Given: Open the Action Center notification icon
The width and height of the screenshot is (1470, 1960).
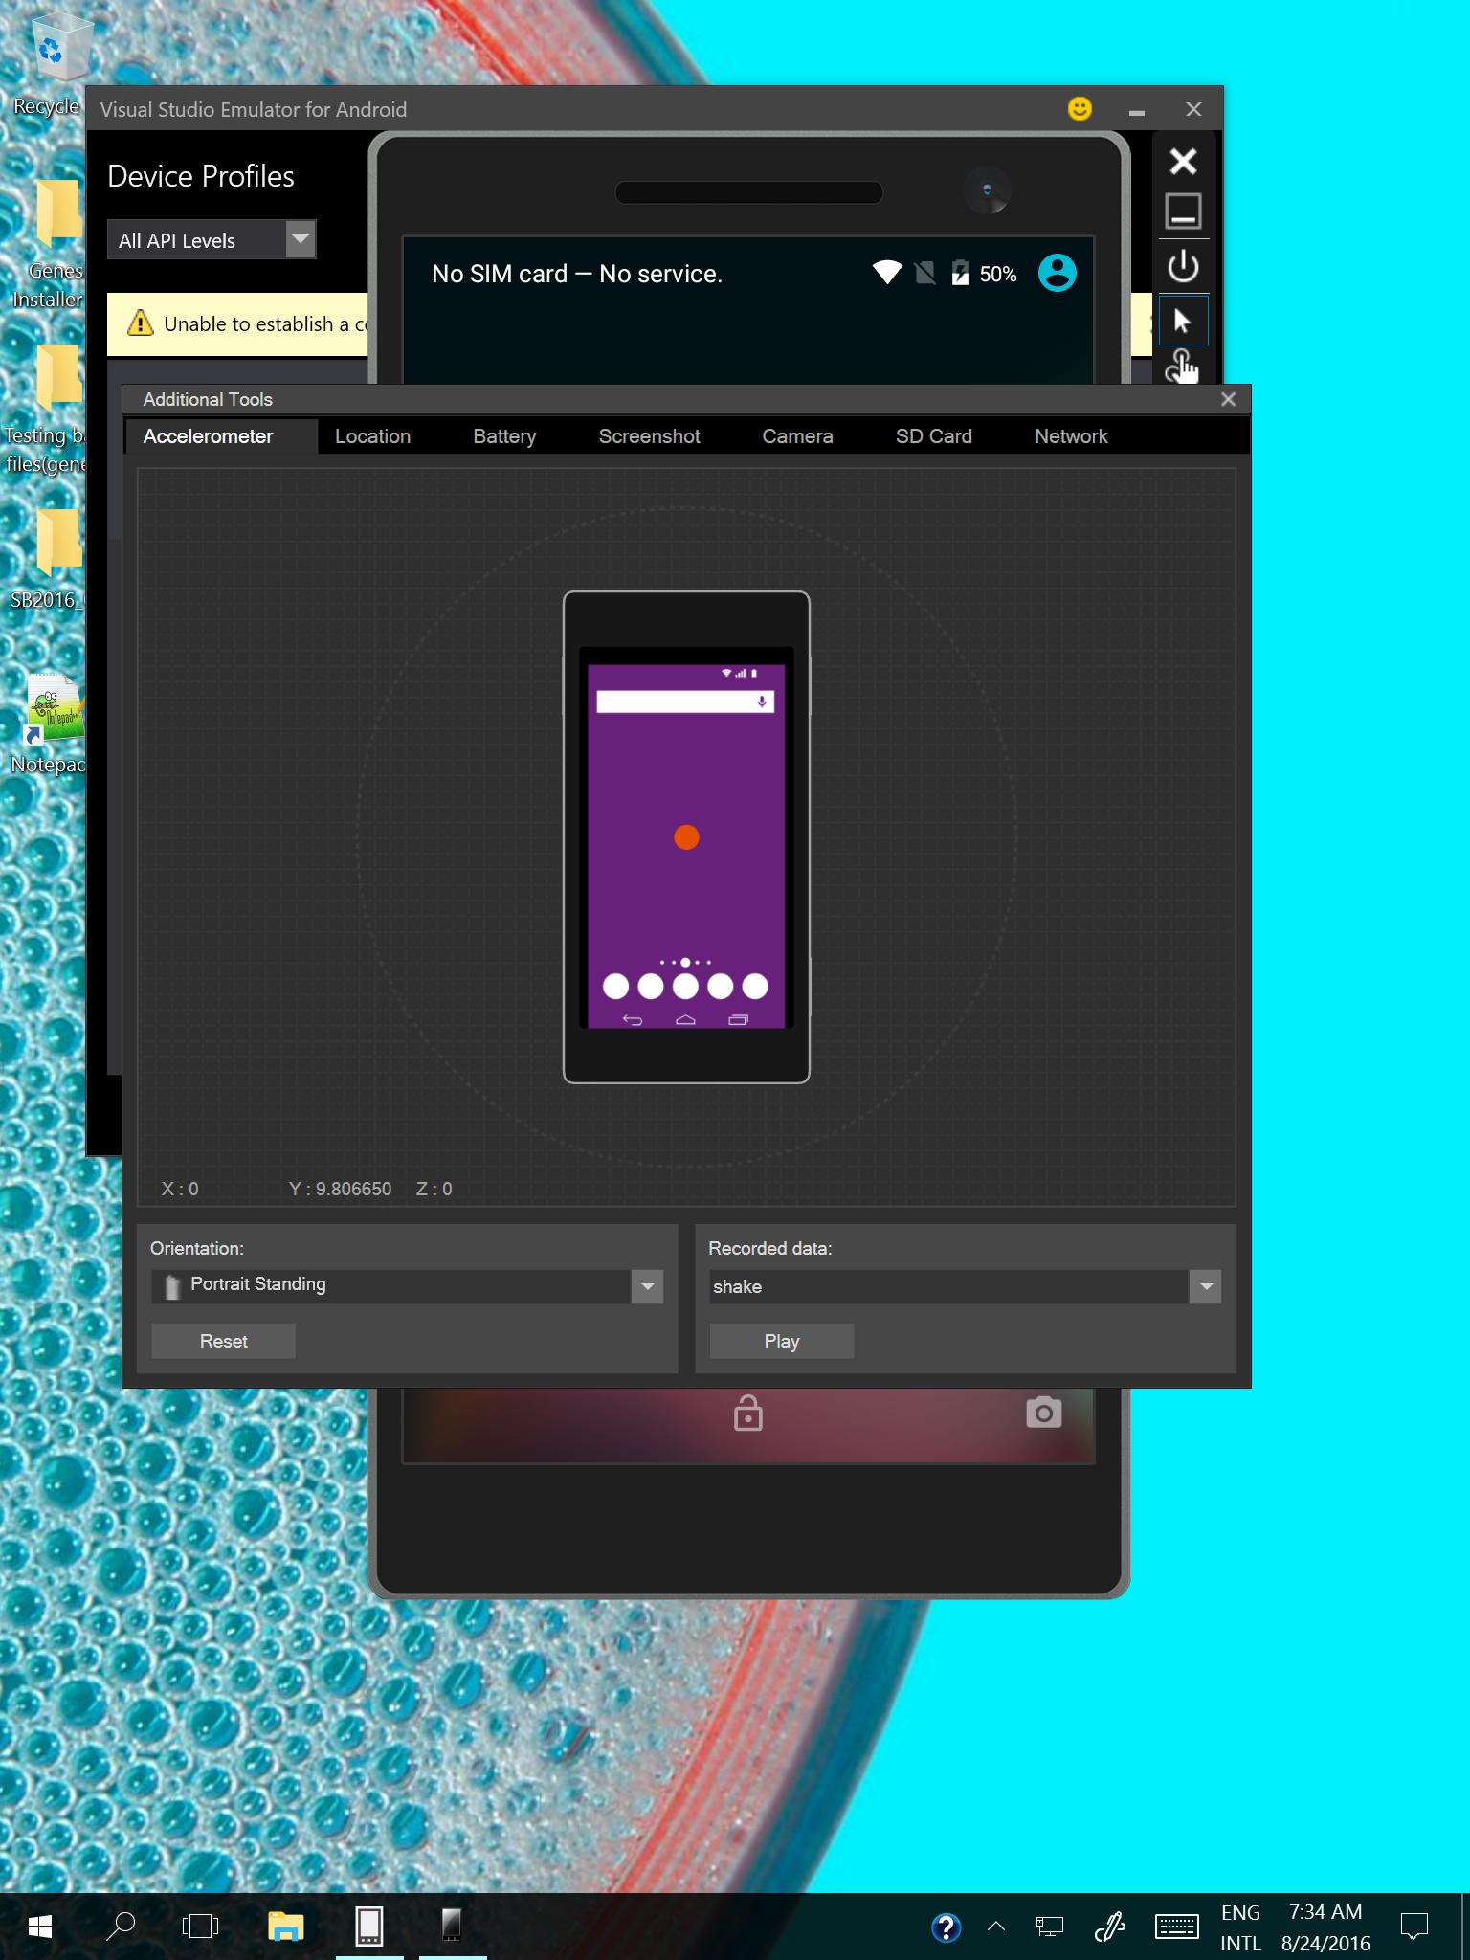Looking at the screenshot, I should [1414, 1927].
